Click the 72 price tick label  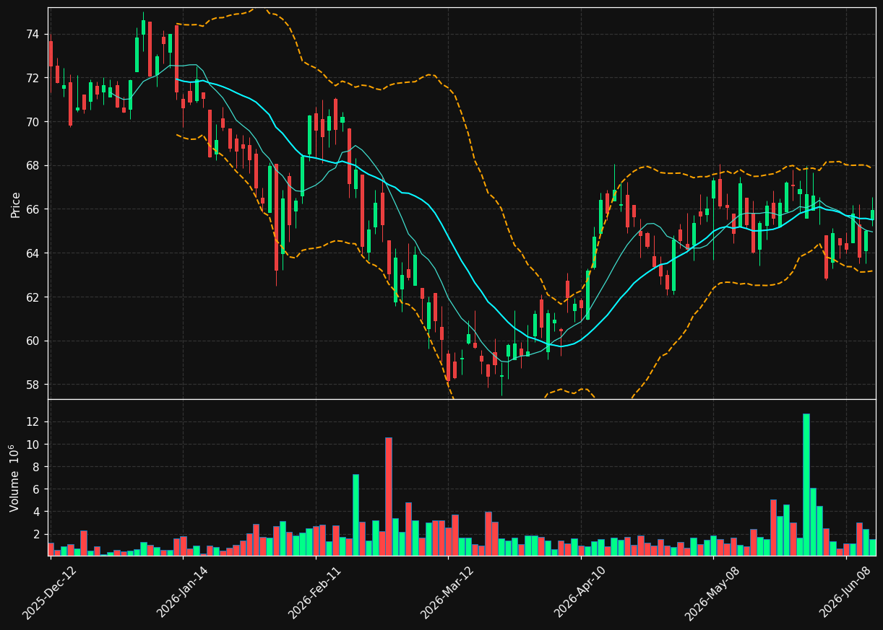33,78
